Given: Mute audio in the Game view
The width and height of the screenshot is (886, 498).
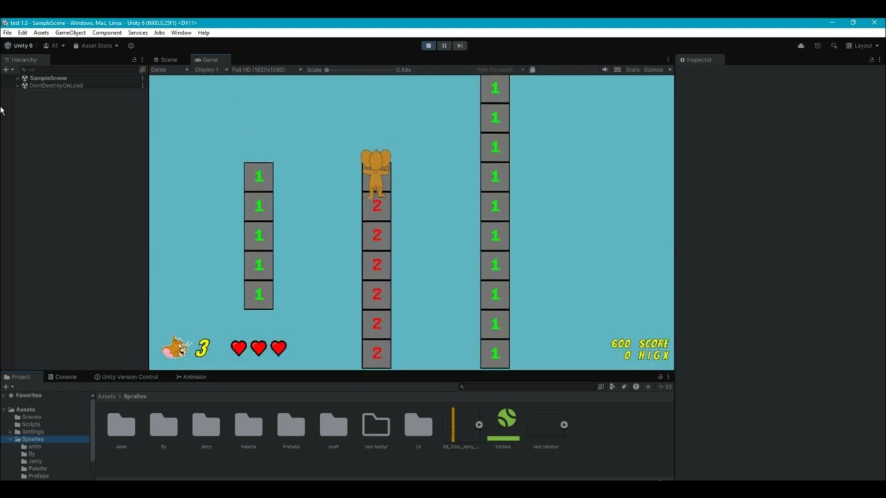Looking at the screenshot, I should 605,70.
